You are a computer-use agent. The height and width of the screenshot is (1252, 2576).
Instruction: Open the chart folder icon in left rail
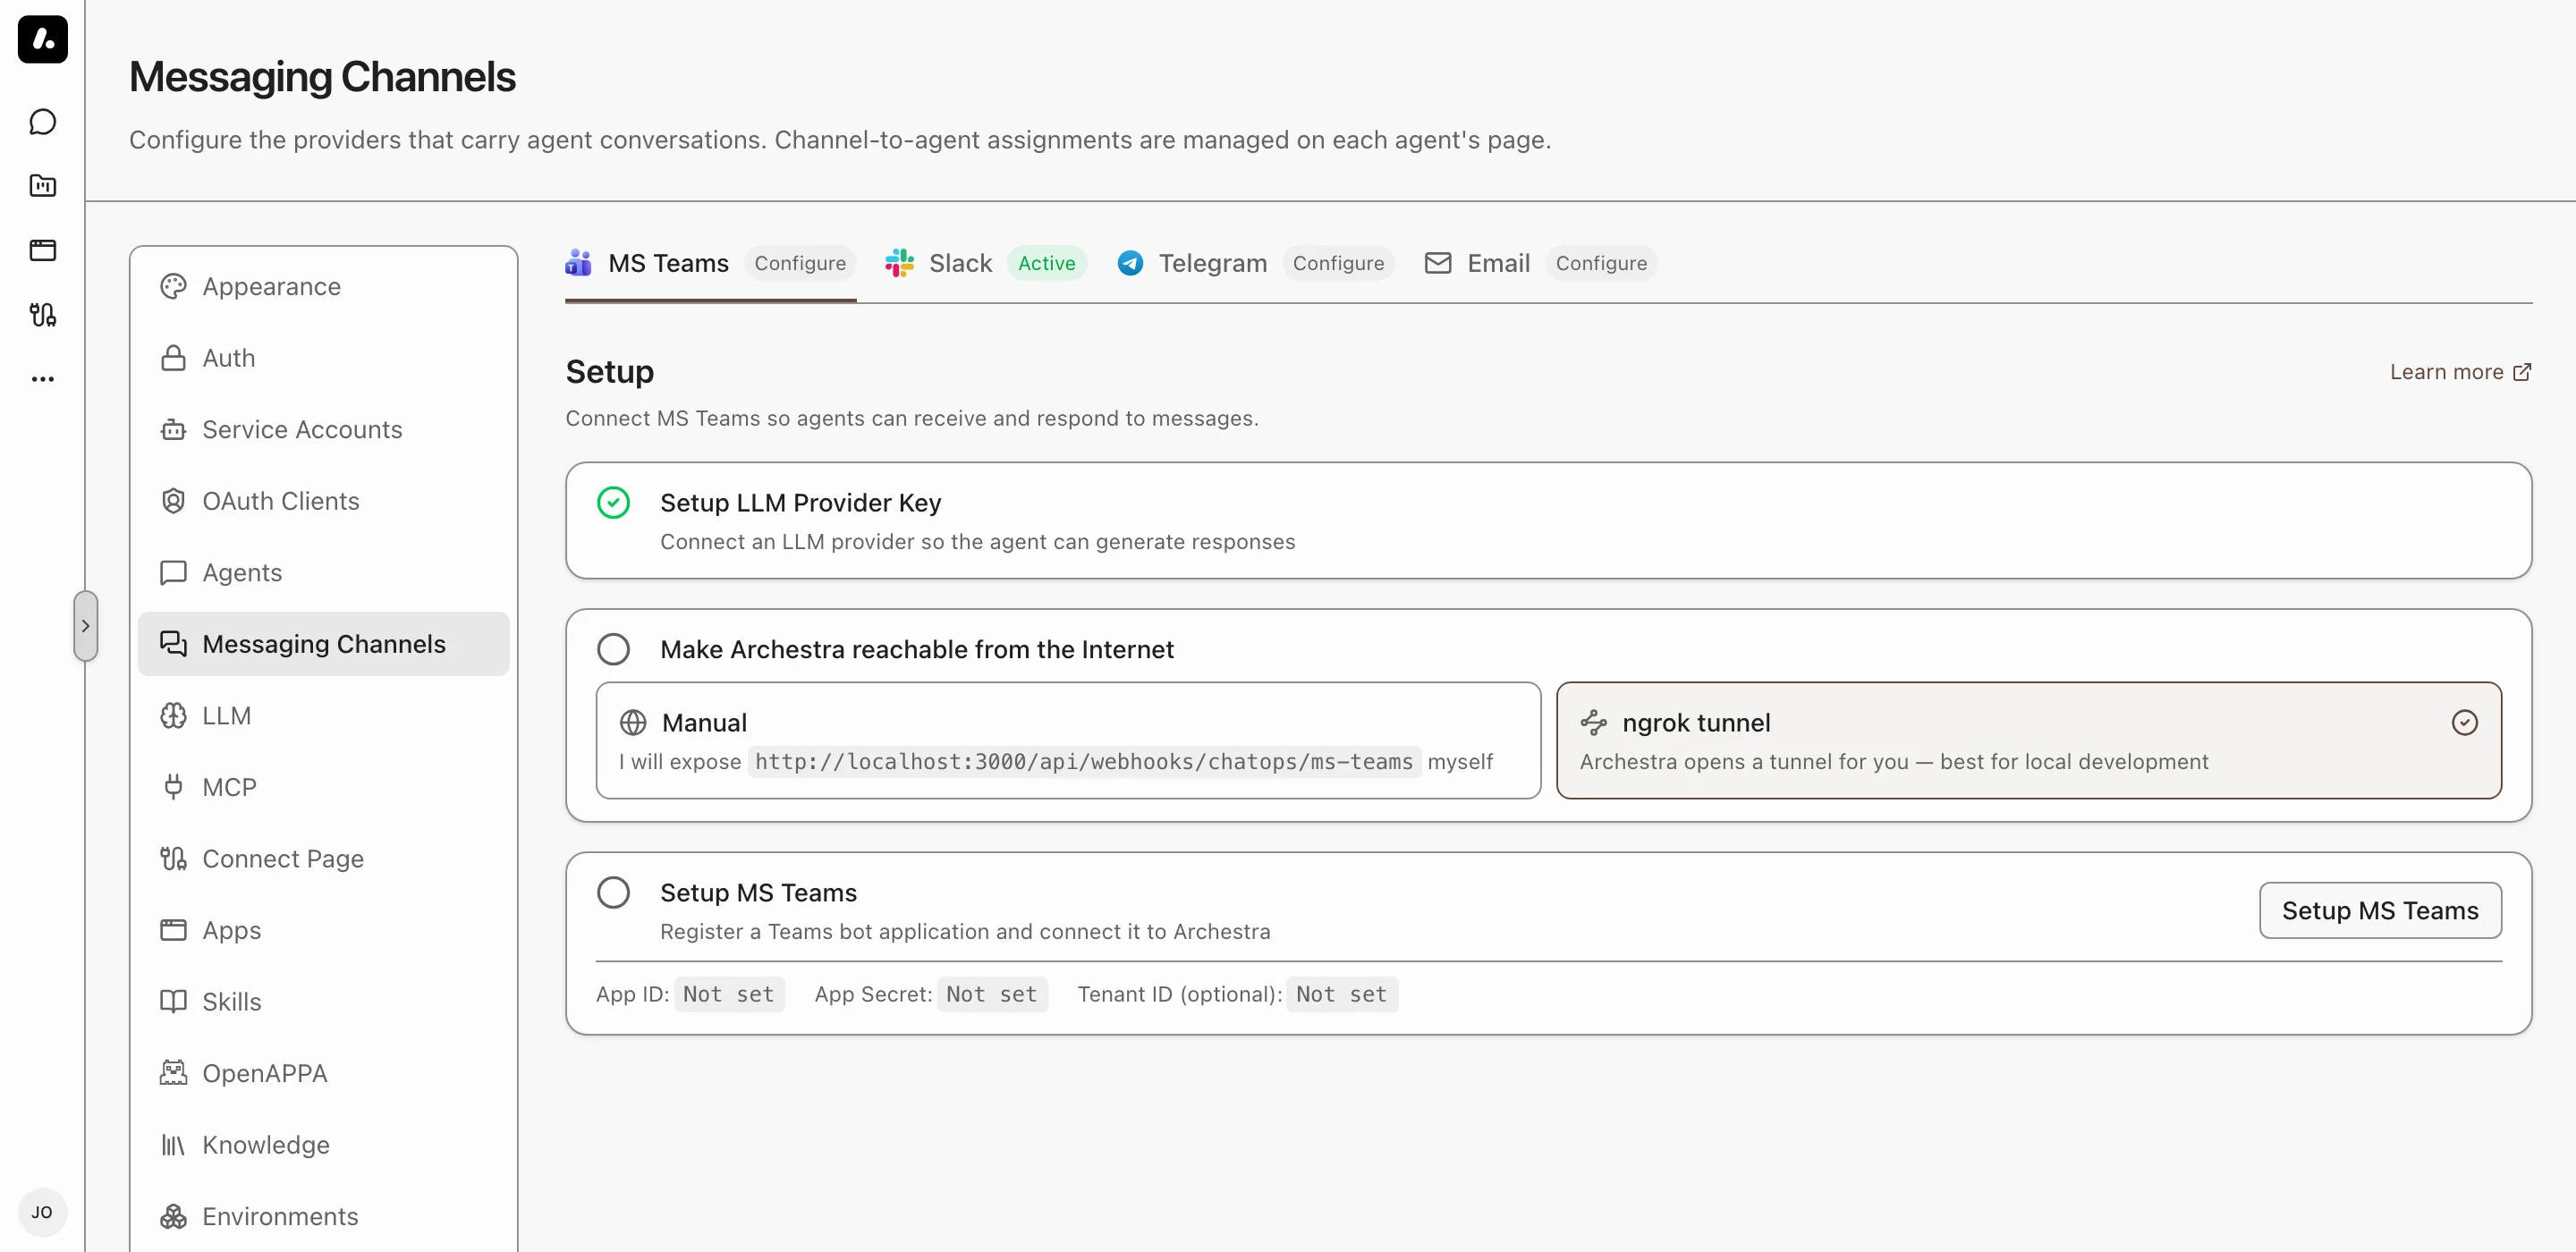pos(43,186)
